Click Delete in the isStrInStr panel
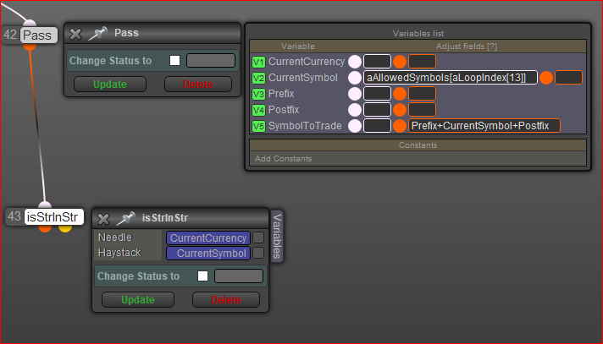Screen dimensions: 603x344 pyautogui.click(x=226, y=299)
